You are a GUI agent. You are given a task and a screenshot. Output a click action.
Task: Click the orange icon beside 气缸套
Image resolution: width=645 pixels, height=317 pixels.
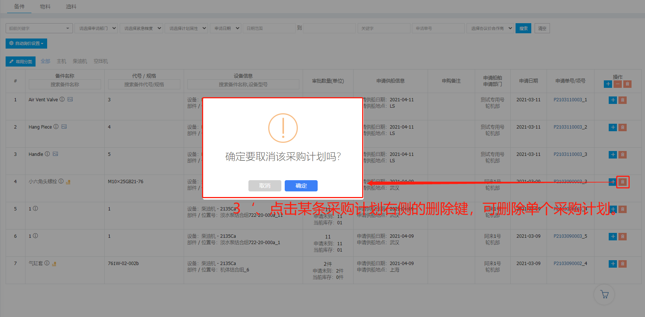54,264
